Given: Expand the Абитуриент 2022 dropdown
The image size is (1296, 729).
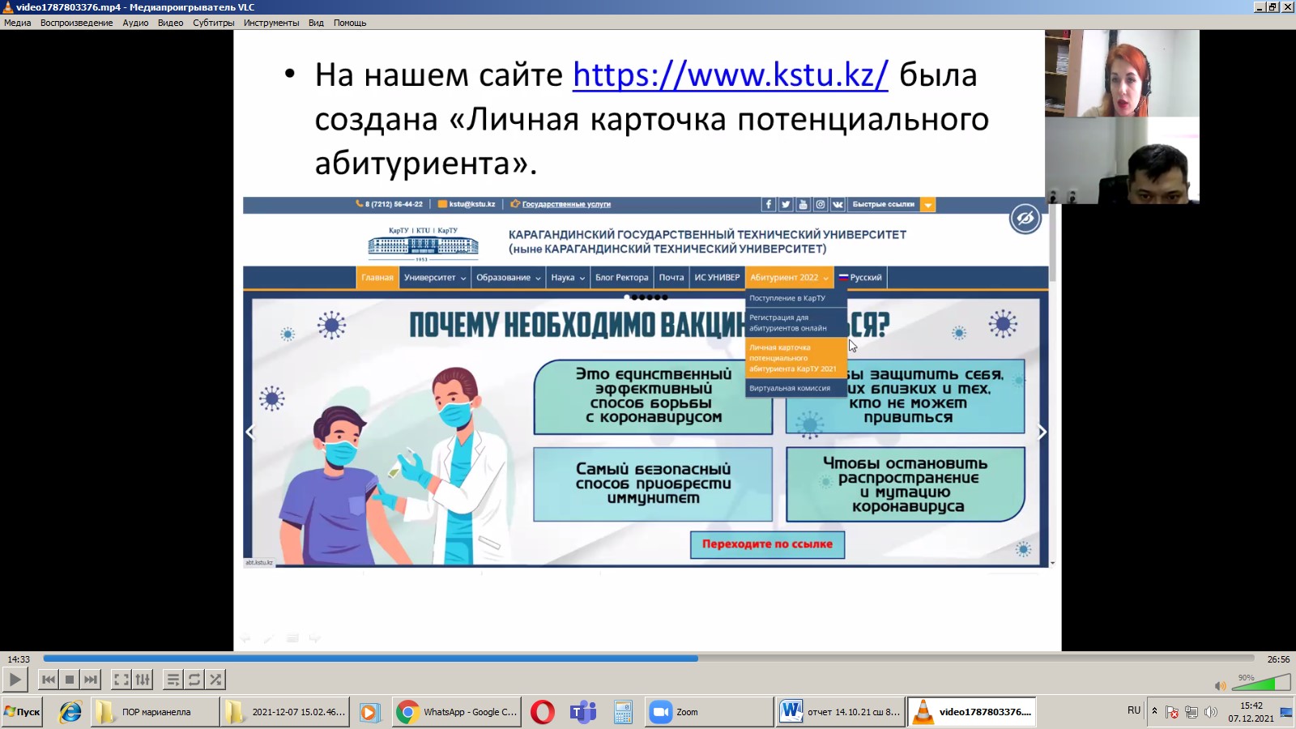Looking at the screenshot, I should [x=790, y=277].
